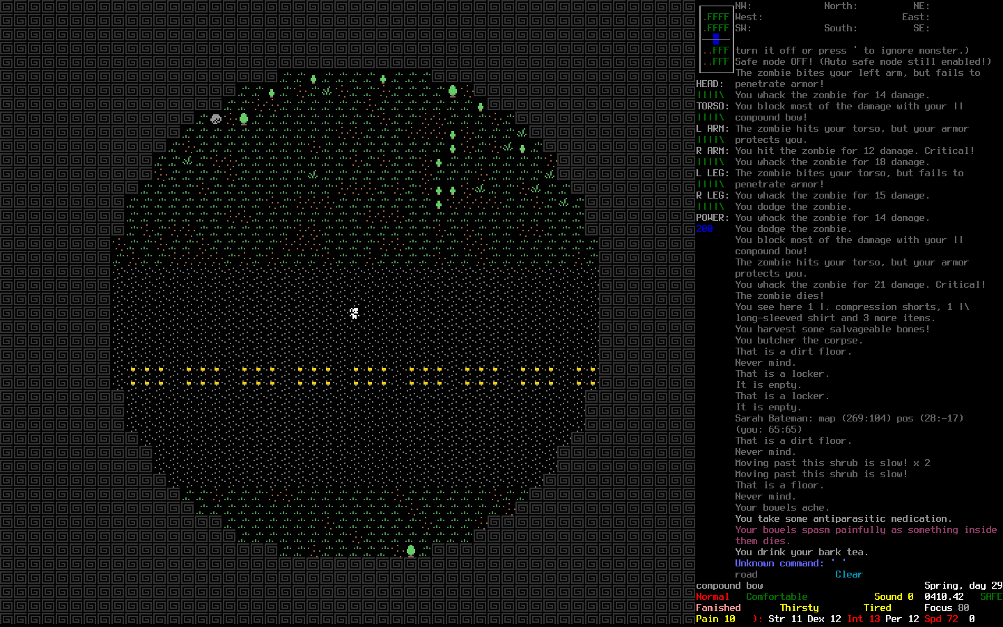This screenshot has width=1003, height=627.
Task: Click the antiparasitic medication log message
Action: point(844,518)
